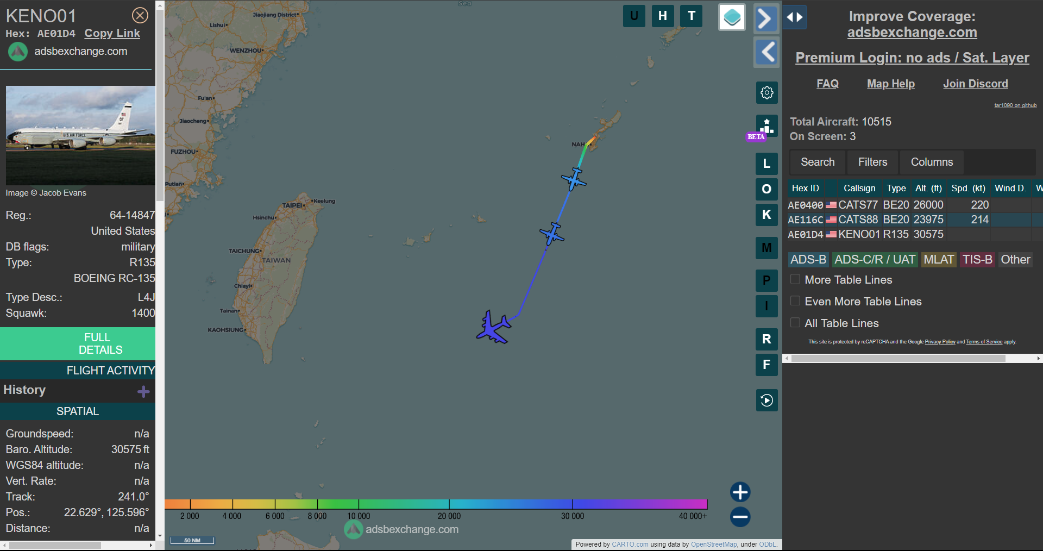Enable All Table Lines checkbox
The image size is (1043, 551).
[795, 323]
